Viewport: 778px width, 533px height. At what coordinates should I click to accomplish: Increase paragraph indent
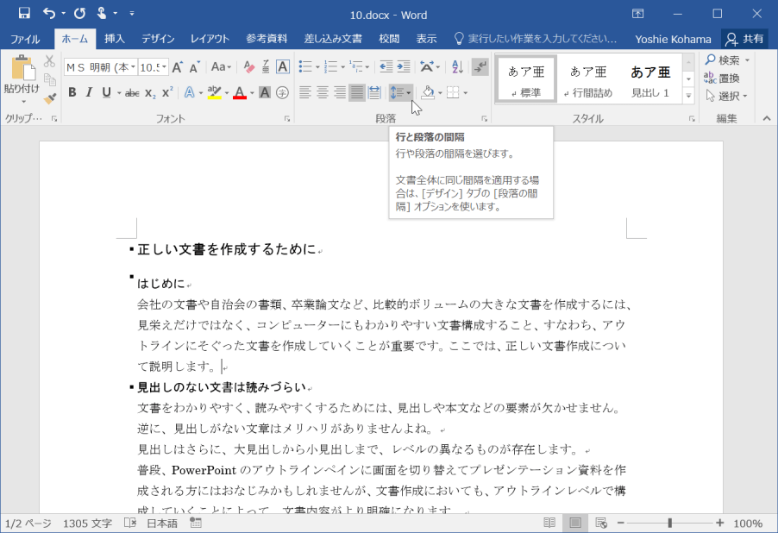tap(404, 66)
